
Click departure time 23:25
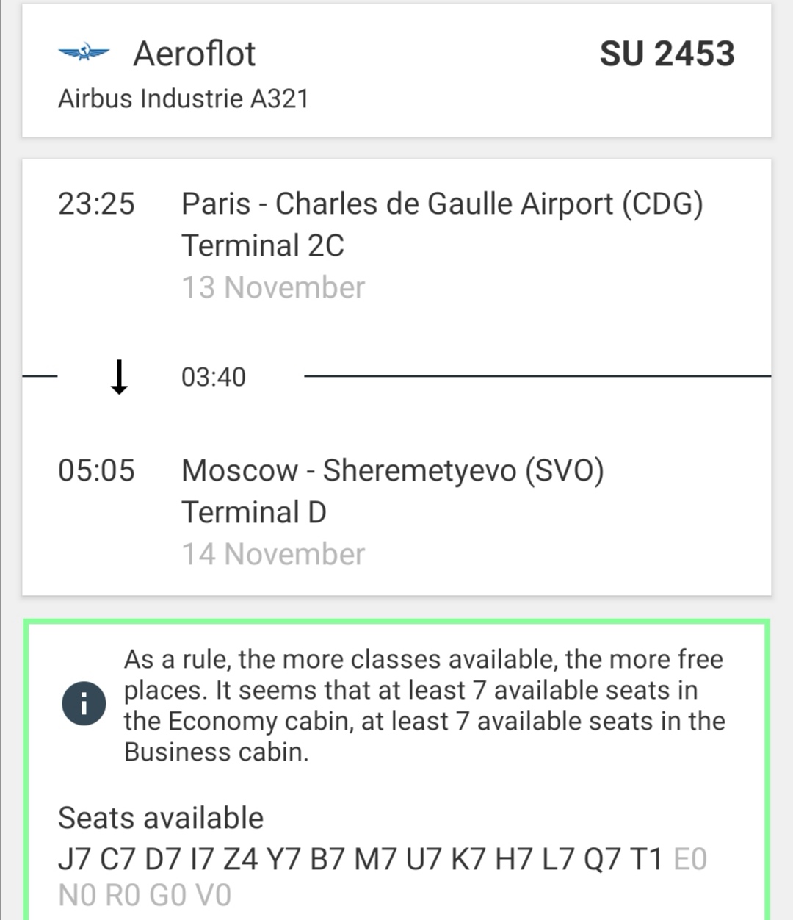[96, 204]
